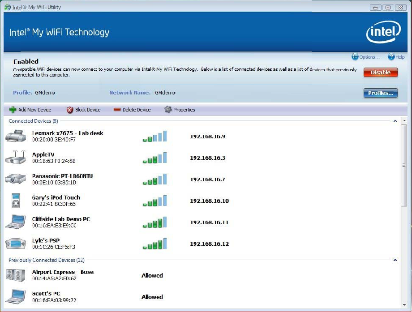
Task: Select the Cliffside Lab Demo PC name
Action: (61, 219)
